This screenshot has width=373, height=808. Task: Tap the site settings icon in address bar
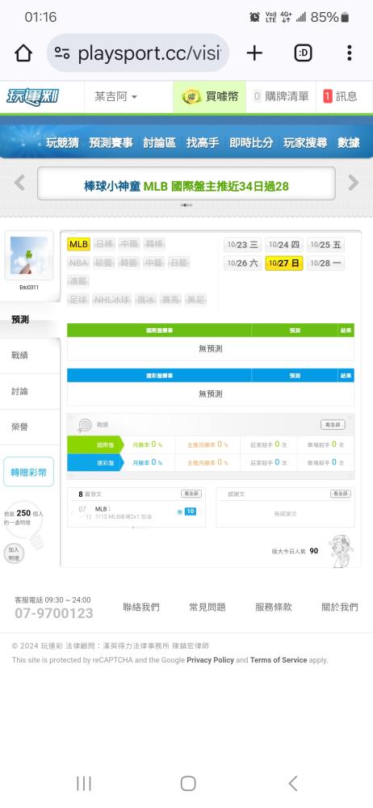pos(62,53)
